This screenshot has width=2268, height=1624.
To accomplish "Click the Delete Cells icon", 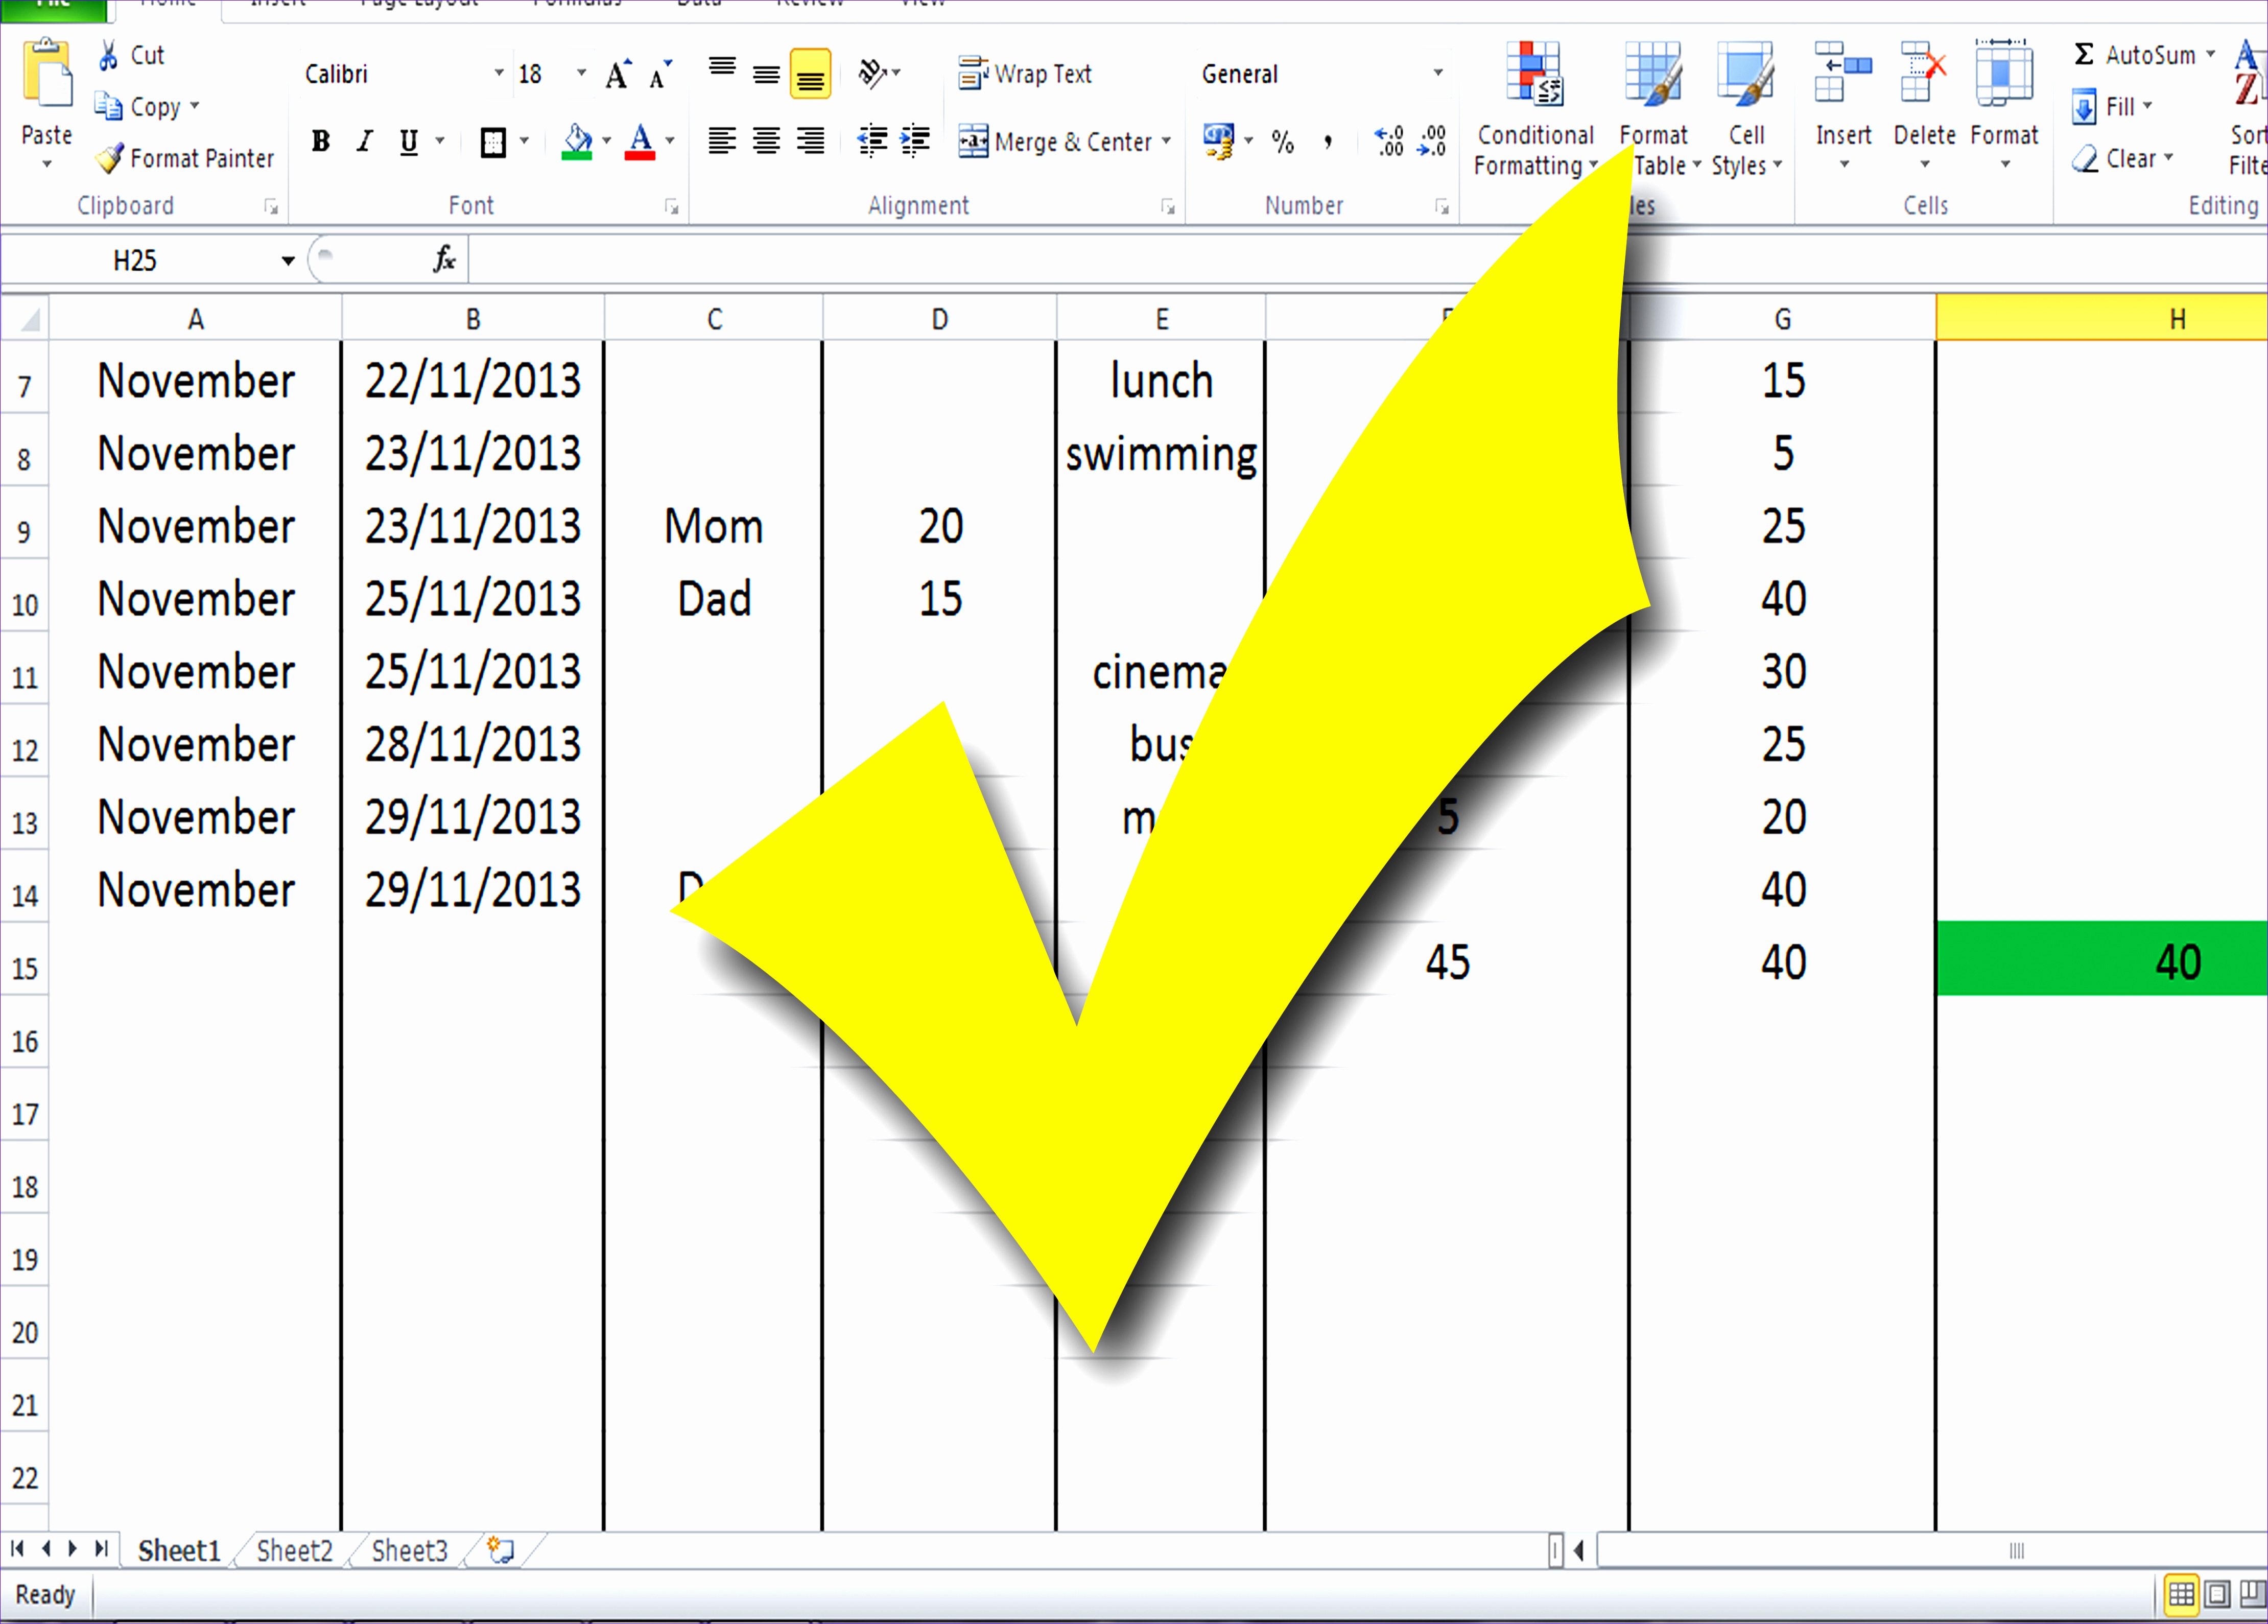I will click(x=1923, y=72).
